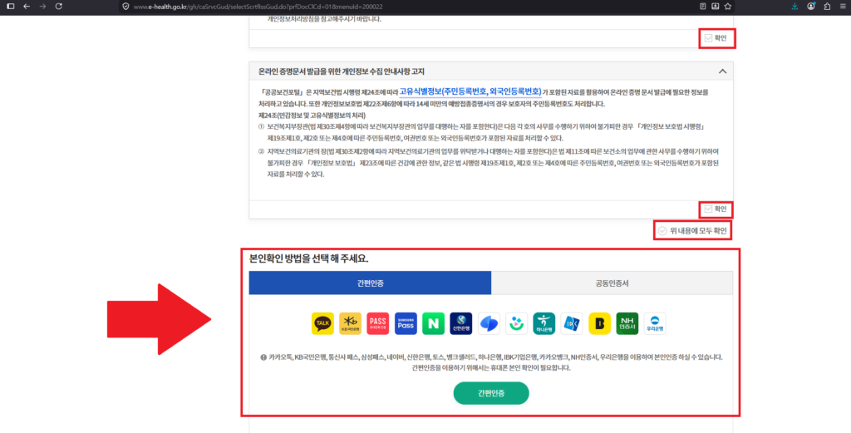
Task: Choose Hana Bank authentication icon
Action: point(544,323)
